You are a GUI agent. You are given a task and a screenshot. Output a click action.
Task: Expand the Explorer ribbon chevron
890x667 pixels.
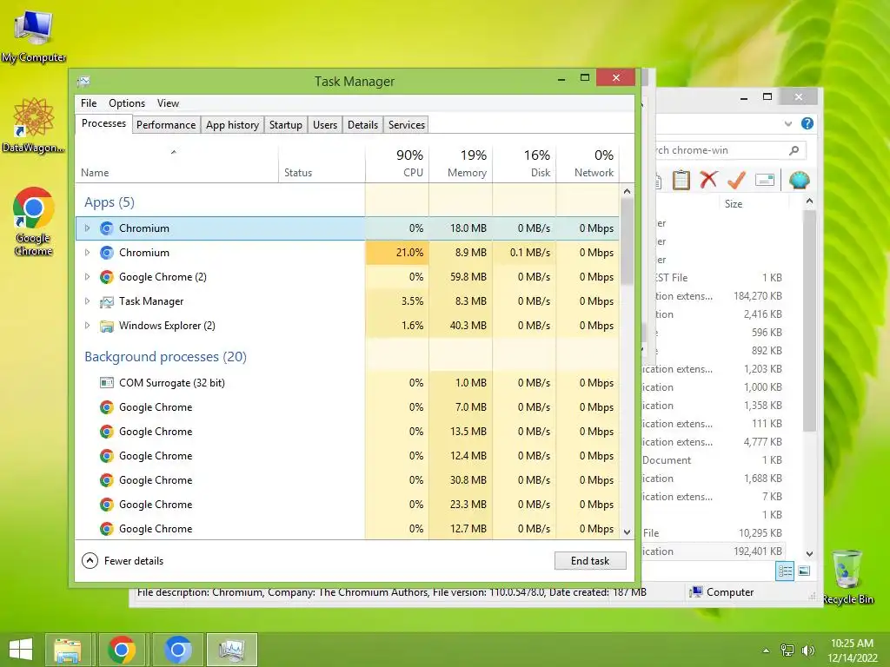coord(787,123)
